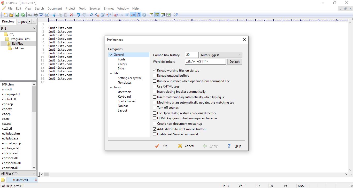Click the Find magnifier icon
Image resolution: width=353 pixels, height=188 pixels.
coord(91,15)
